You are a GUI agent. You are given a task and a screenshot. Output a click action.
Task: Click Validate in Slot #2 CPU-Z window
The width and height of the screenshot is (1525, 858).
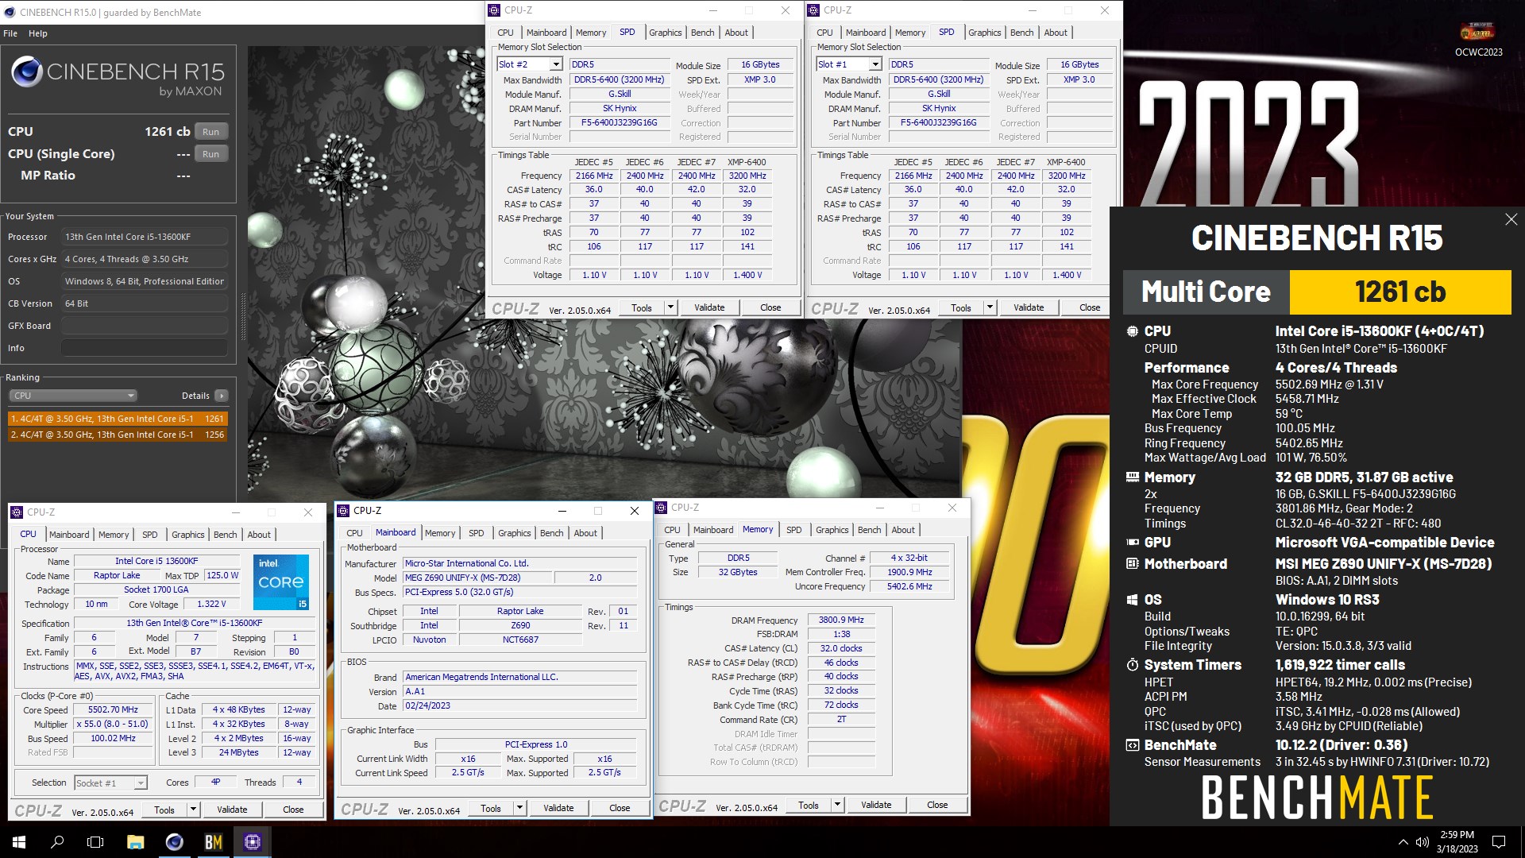pos(709,307)
